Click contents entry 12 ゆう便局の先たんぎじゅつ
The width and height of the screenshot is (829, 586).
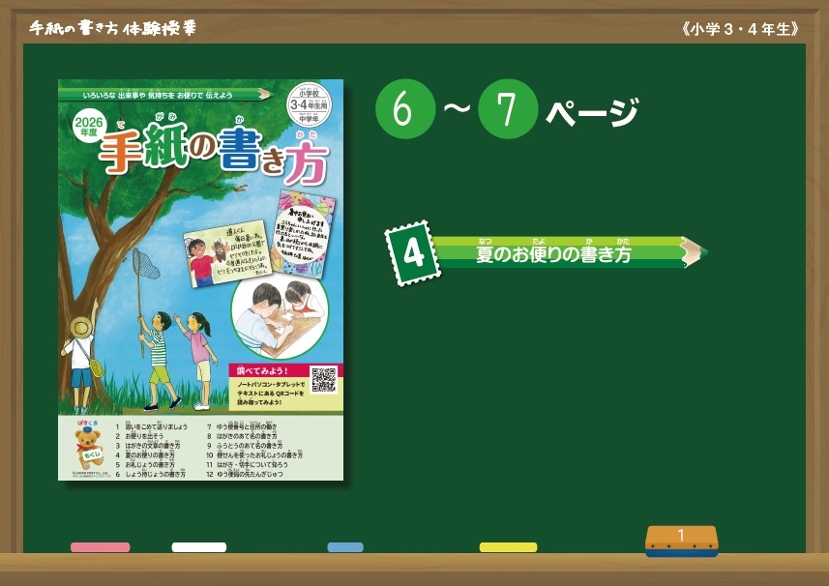pos(245,474)
